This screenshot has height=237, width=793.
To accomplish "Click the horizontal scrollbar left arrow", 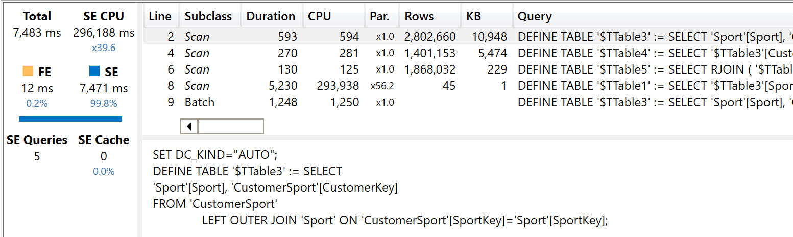I will pos(189,126).
